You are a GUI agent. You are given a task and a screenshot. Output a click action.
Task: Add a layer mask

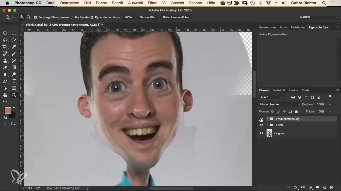tap(303, 187)
